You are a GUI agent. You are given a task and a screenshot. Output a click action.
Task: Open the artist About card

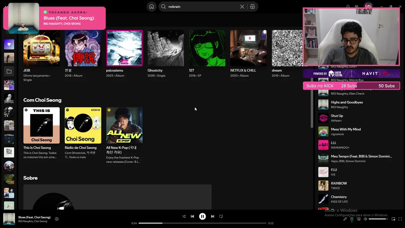click(117, 197)
